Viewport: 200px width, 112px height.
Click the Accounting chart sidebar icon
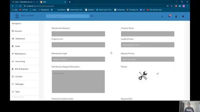pos(13,61)
